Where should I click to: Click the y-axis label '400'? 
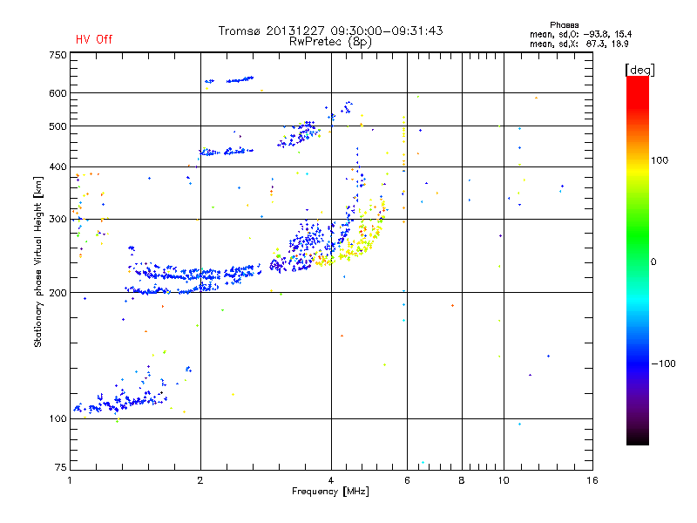[x=58, y=167]
